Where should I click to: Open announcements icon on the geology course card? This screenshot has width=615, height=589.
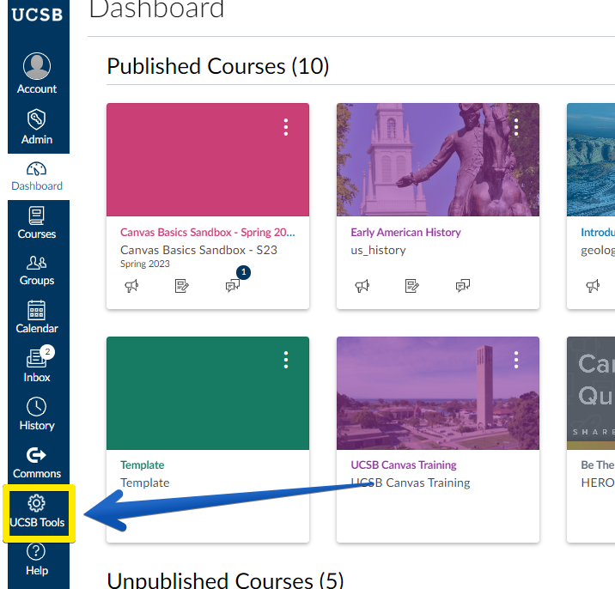tap(593, 286)
